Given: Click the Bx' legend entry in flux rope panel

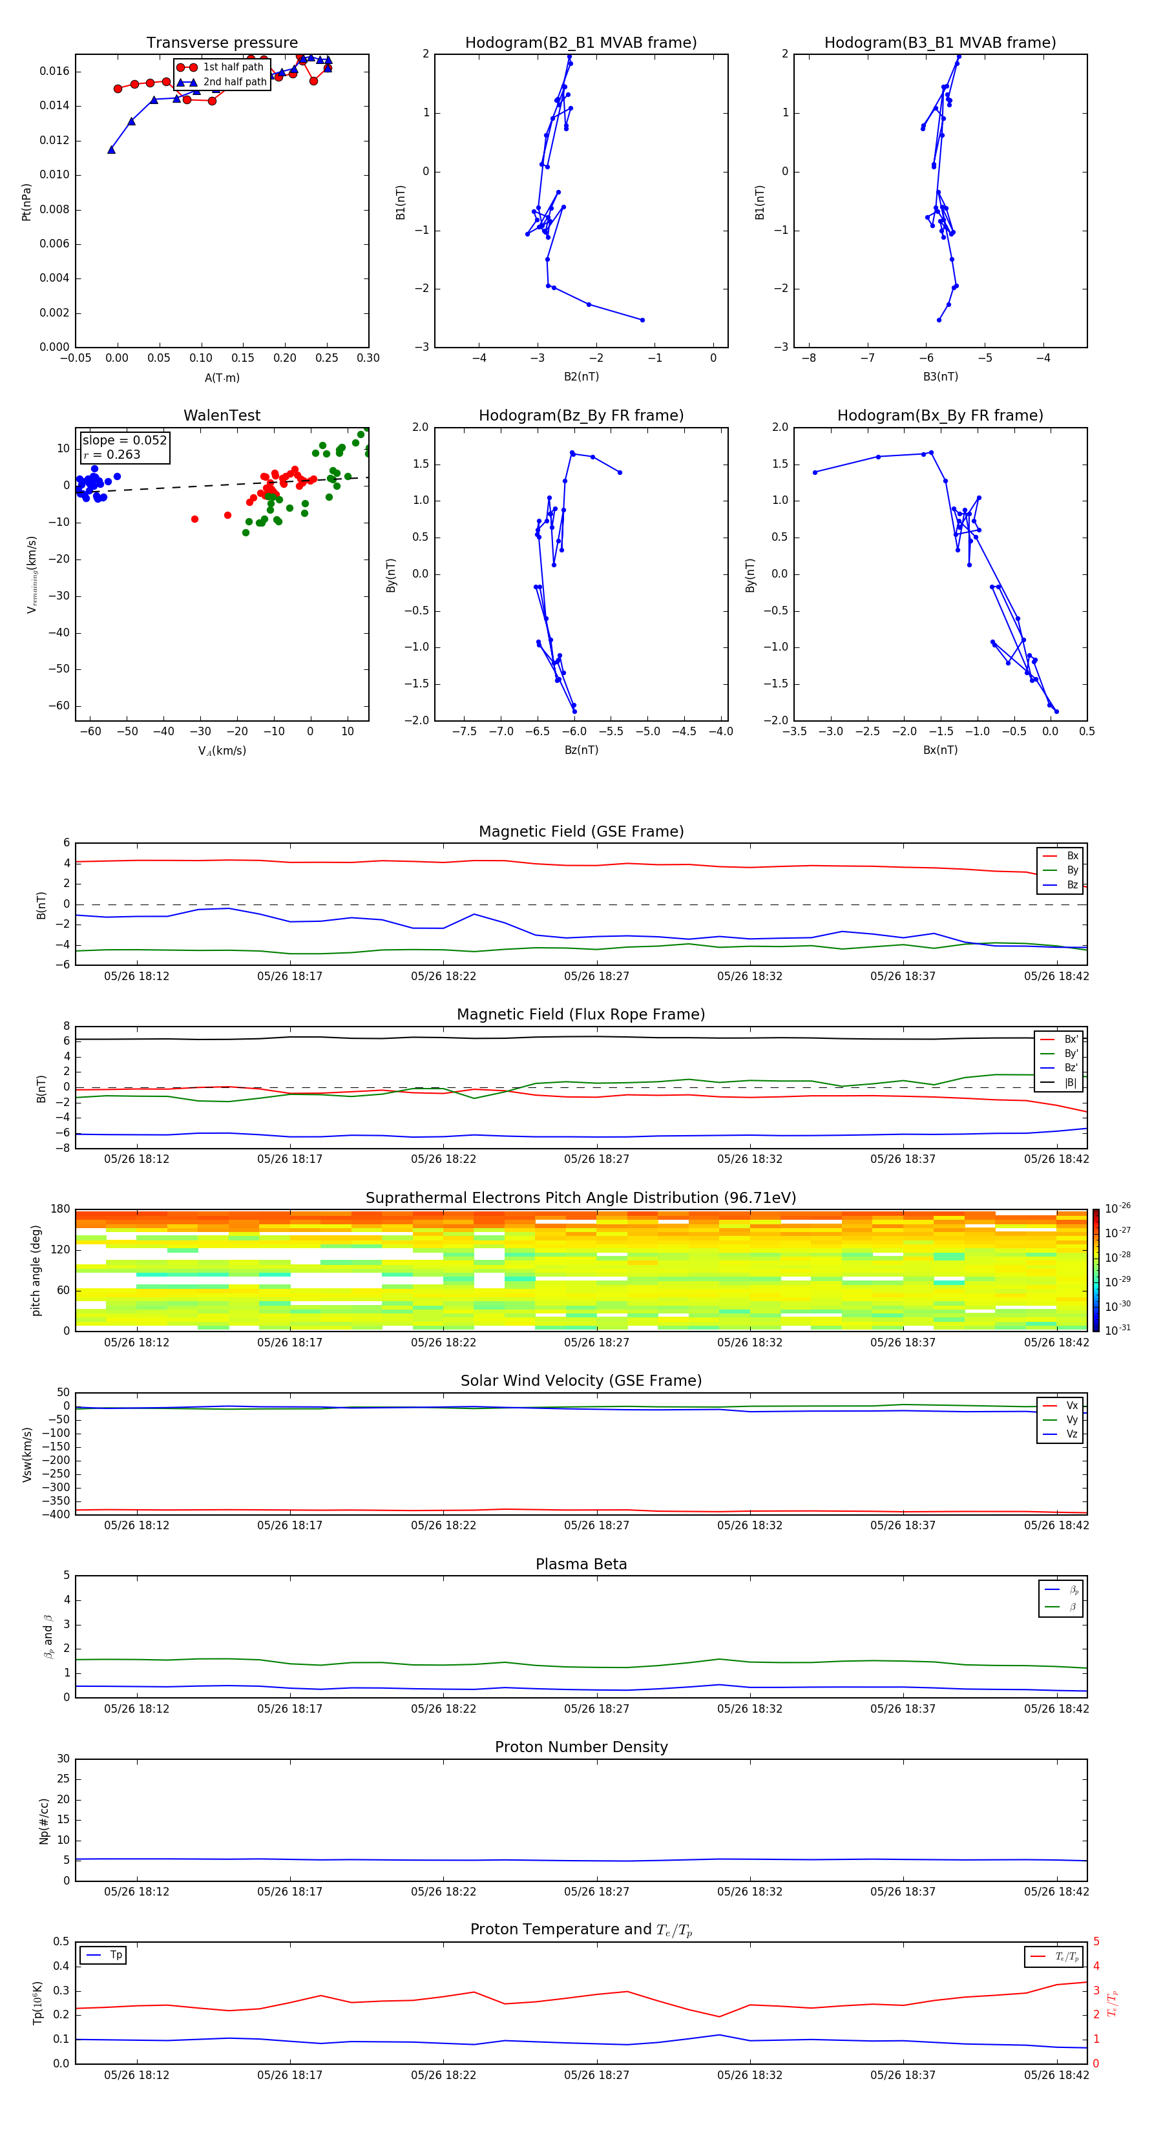Looking at the screenshot, I should (x=1059, y=1040).
